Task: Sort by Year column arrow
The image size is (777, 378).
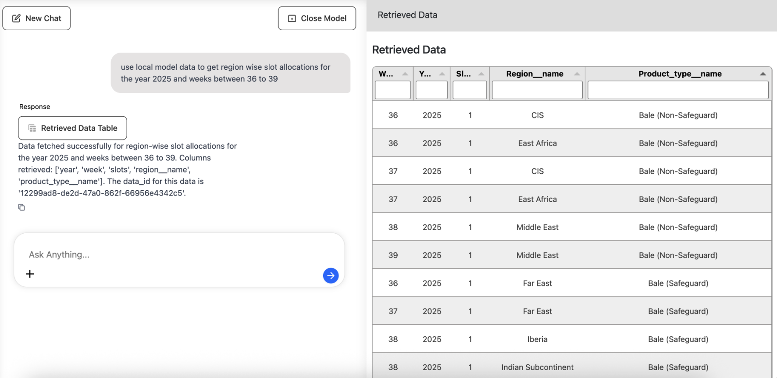Action: (x=442, y=74)
